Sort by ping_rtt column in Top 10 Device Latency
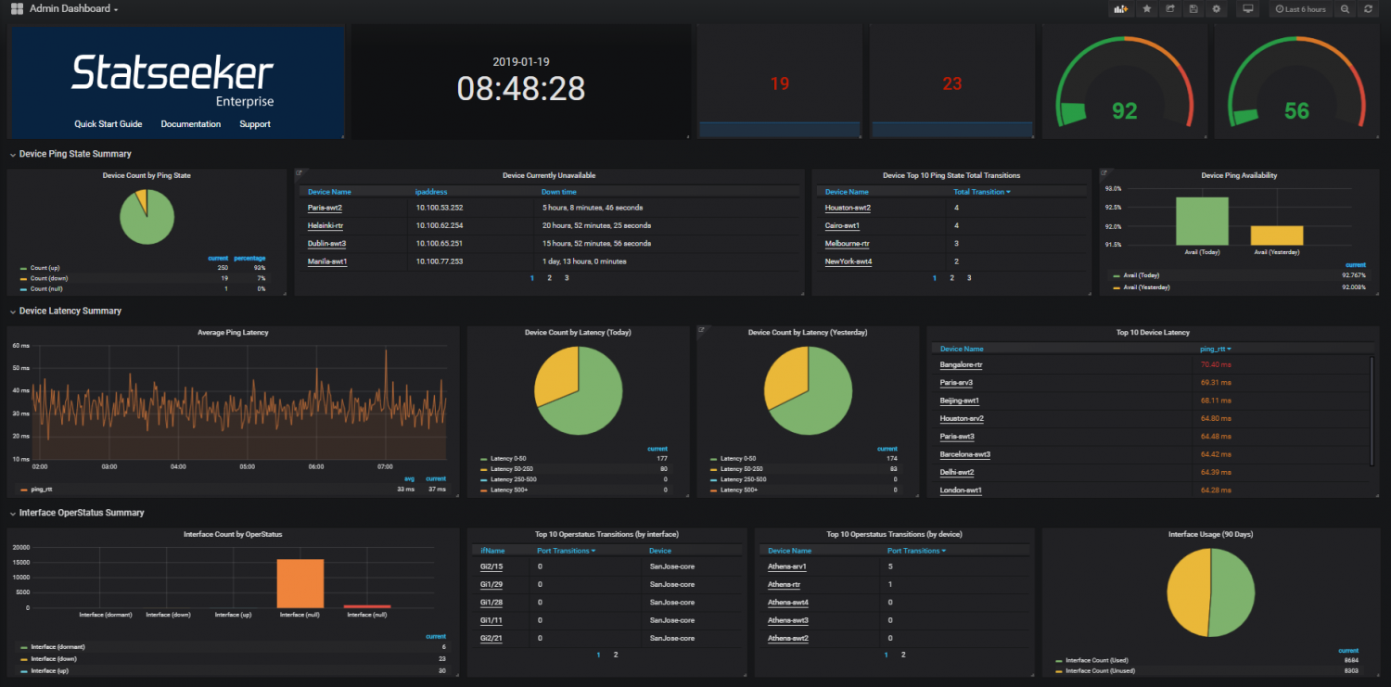Image resolution: width=1391 pixels, height=687 pixels. coord(1215,350)
